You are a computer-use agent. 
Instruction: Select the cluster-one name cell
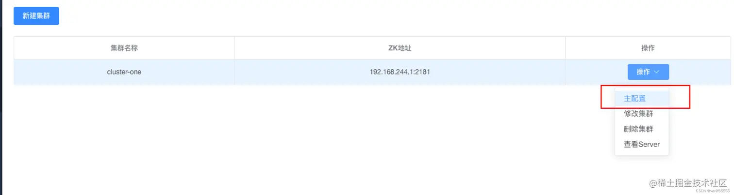[124, 72]
